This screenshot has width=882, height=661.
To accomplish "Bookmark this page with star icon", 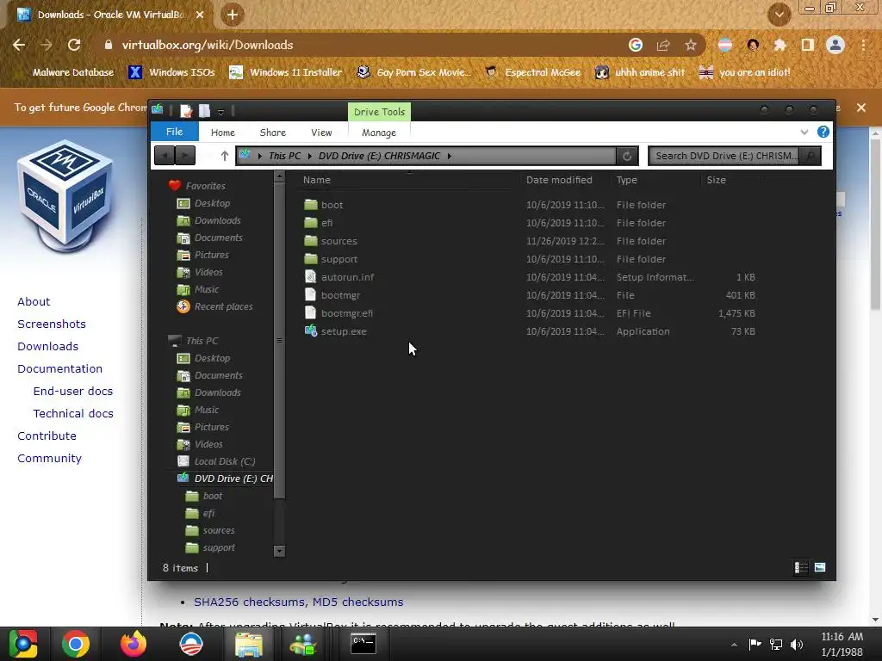I will 691,45.
